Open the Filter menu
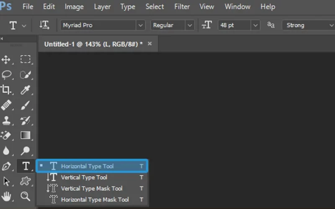Image resolution: width=335 pixels, height=209 pixels. point(182,7)
